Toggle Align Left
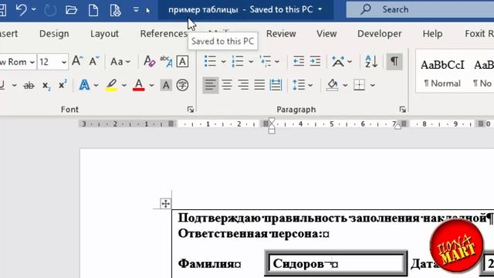 click(210, 85)
